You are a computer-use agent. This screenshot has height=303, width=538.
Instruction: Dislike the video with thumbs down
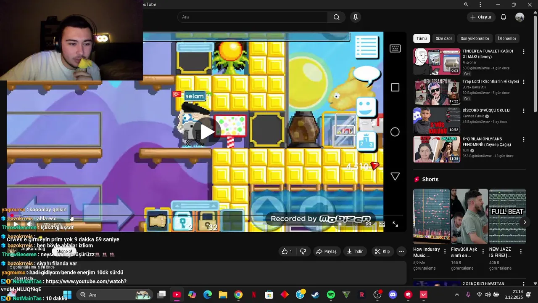(303, 251)
